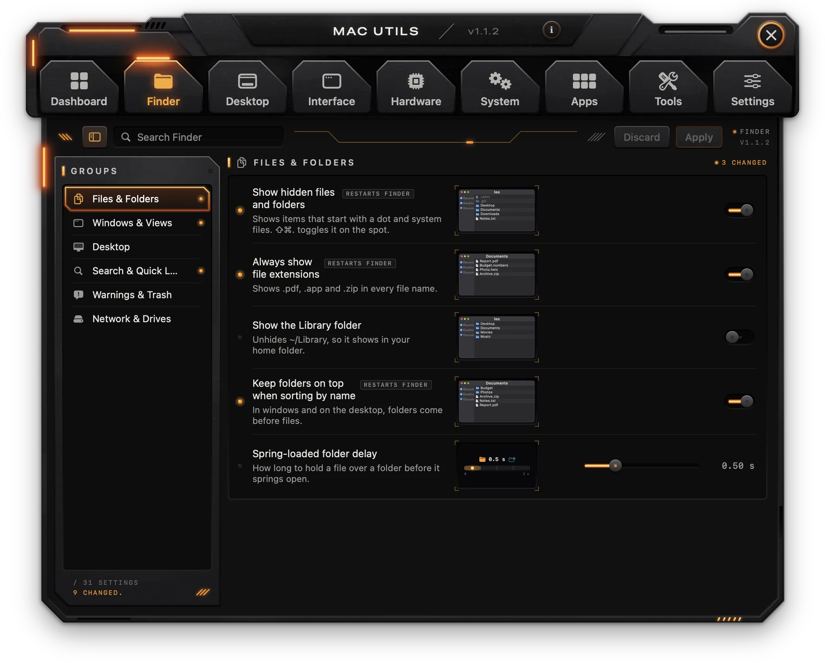Screen dimensions: 825x663
Task: Click the '0.50 s' delay value
Action: click(x=738, y=466)
